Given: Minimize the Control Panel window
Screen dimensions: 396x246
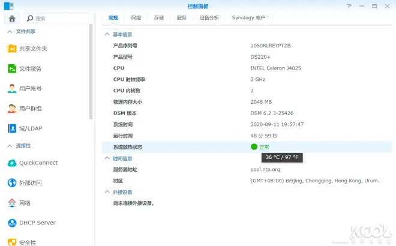Looking at the screenshot, I should (362, 6).
